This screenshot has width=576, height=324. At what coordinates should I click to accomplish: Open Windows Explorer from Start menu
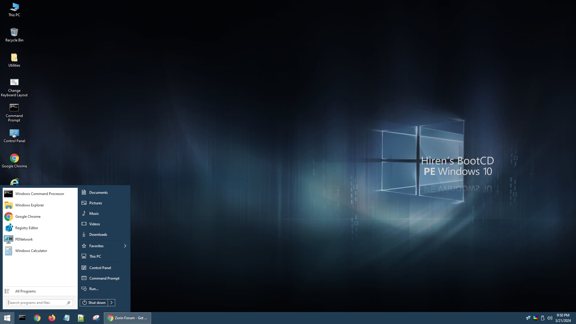pos(40,205)
